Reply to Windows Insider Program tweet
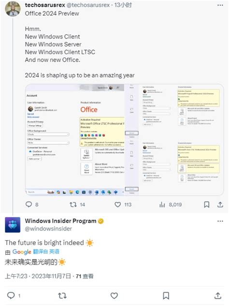Screen dimensions: 229x306 [11, 295]
